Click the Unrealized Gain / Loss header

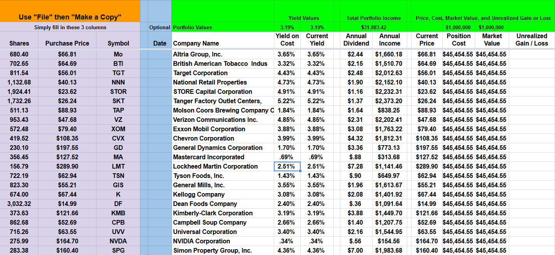[x=532, y=40]
